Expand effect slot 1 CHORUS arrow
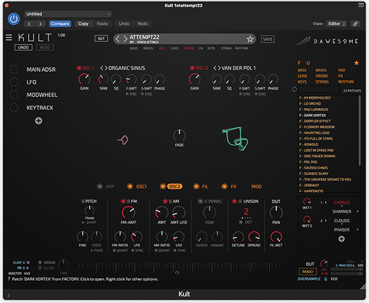 [326, 202]
